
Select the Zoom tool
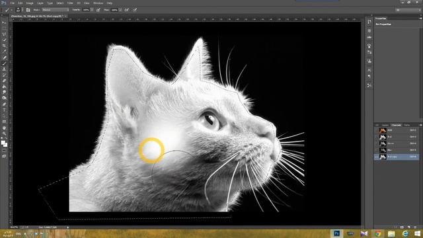pyautogui.click(x=4, y=134)
